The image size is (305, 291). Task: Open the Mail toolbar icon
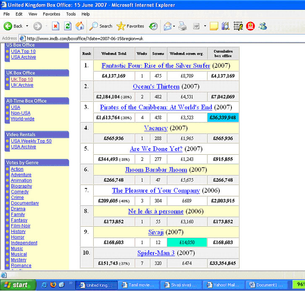(168, 26)
